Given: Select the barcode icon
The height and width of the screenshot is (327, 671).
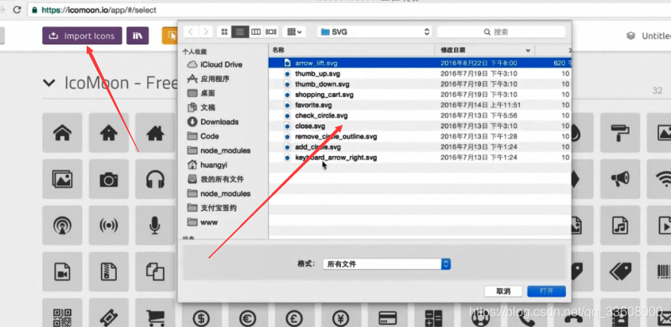Looking at the screenshot, I should coord(661,272).
